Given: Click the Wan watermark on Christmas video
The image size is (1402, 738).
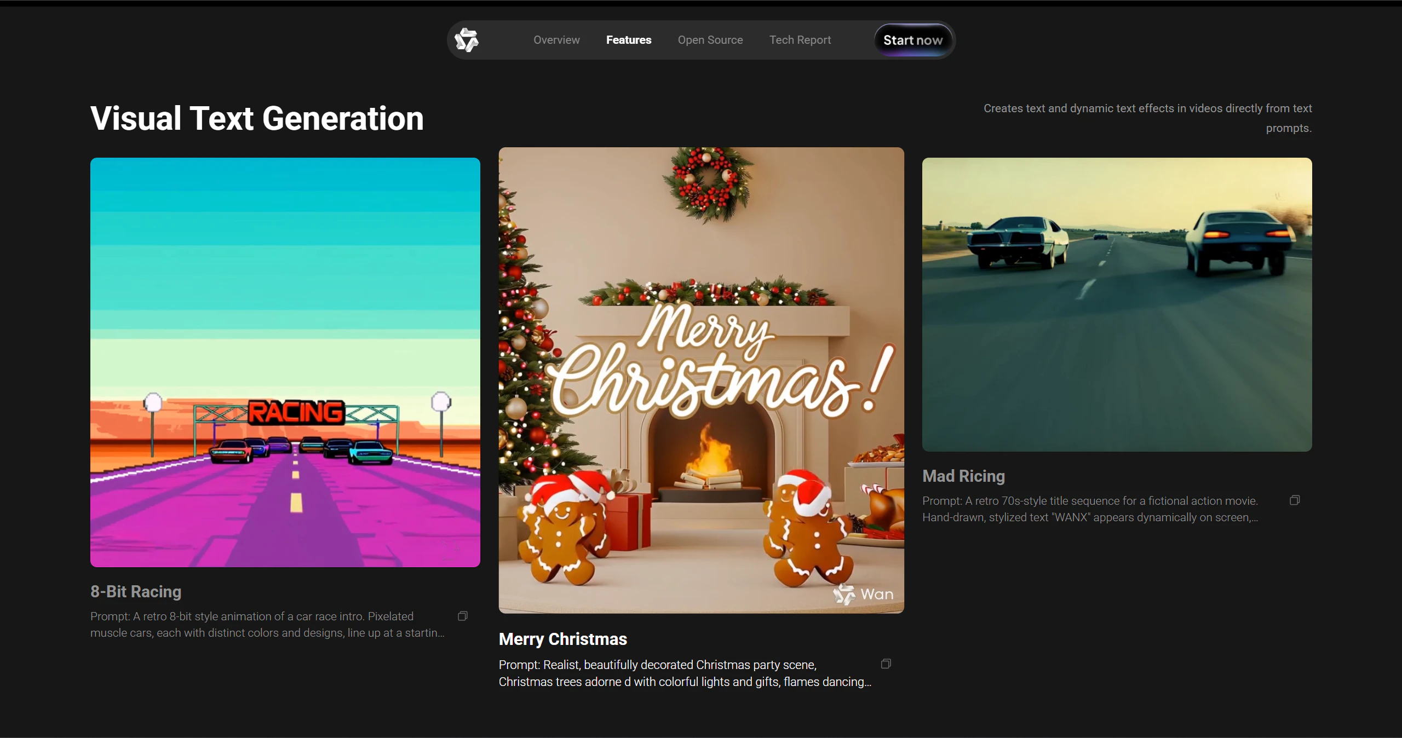Looking at the screenshot, I should (863, 594).
